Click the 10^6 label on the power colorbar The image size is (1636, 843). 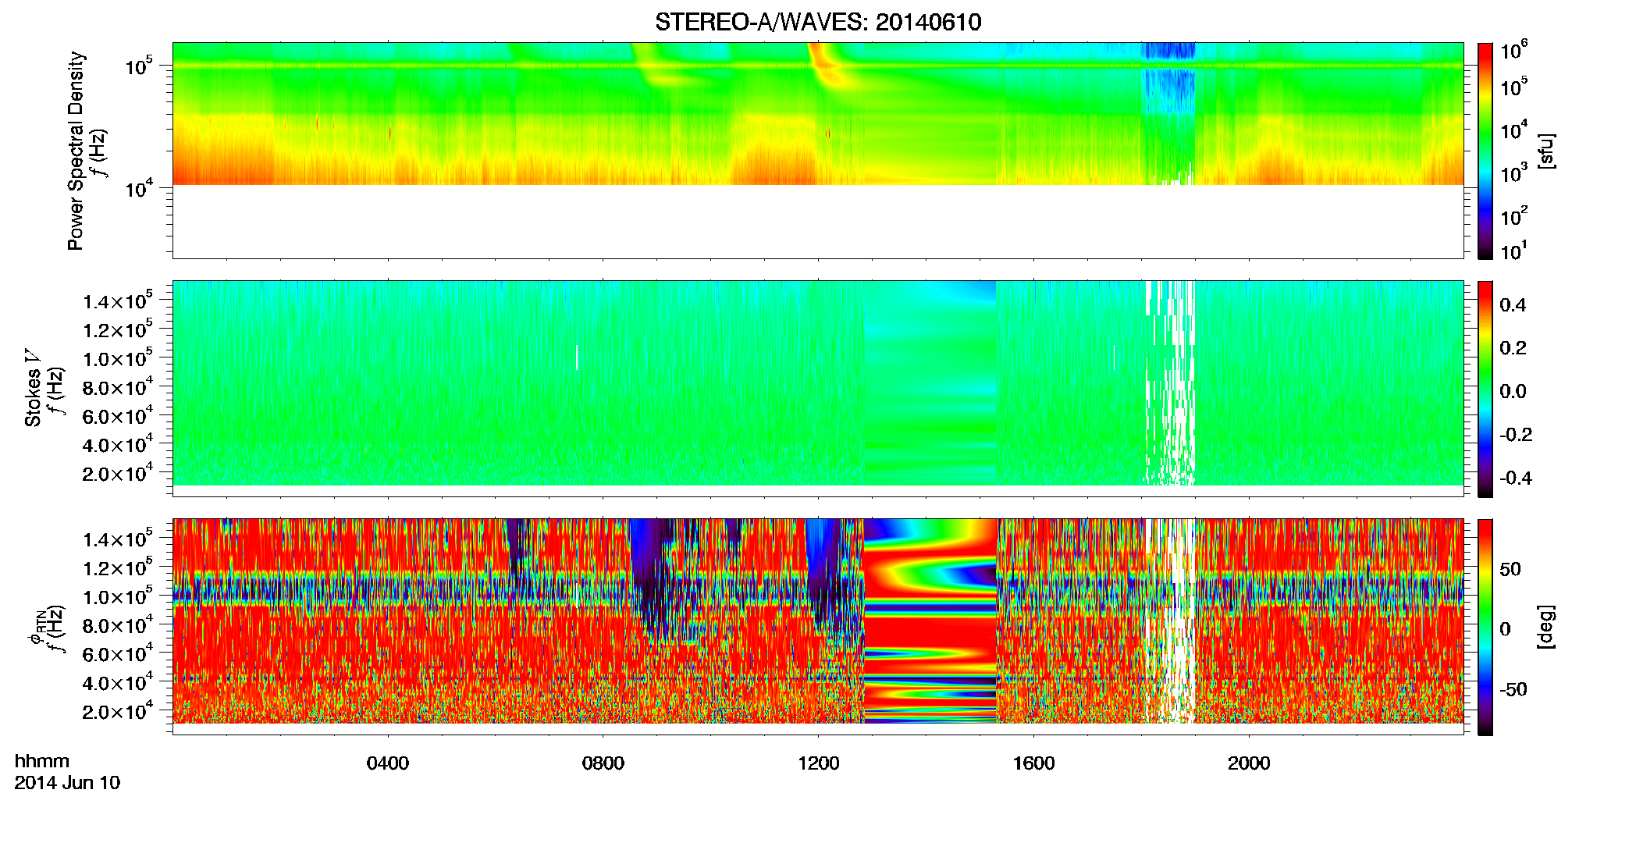(1514, 50)
